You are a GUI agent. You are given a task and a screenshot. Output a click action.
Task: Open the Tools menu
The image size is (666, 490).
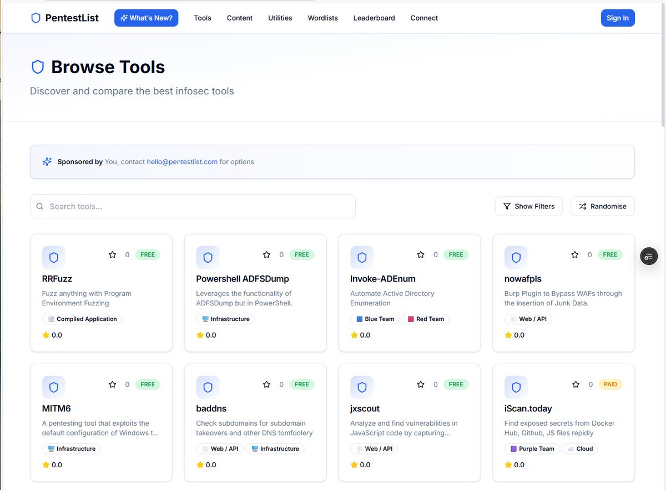point(203,18)
